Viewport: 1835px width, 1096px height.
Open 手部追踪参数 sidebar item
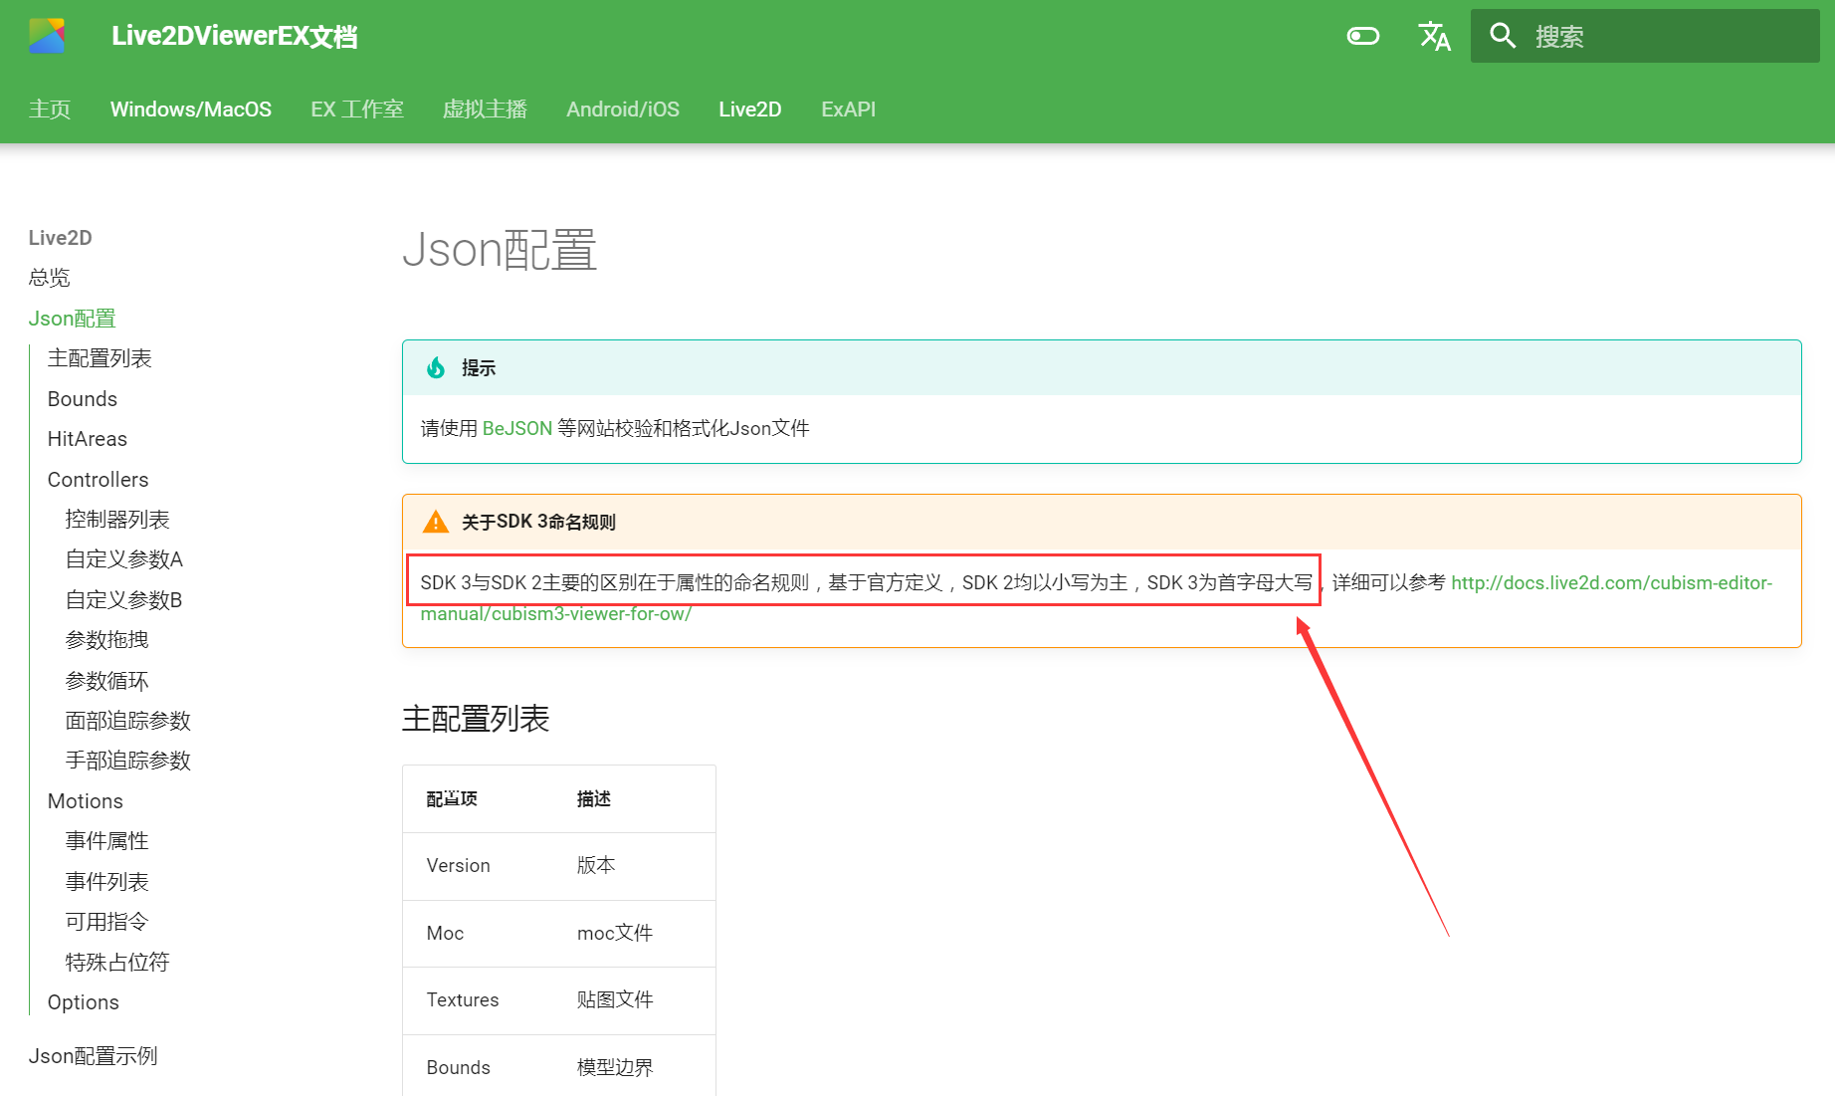(x=128, y=761)
